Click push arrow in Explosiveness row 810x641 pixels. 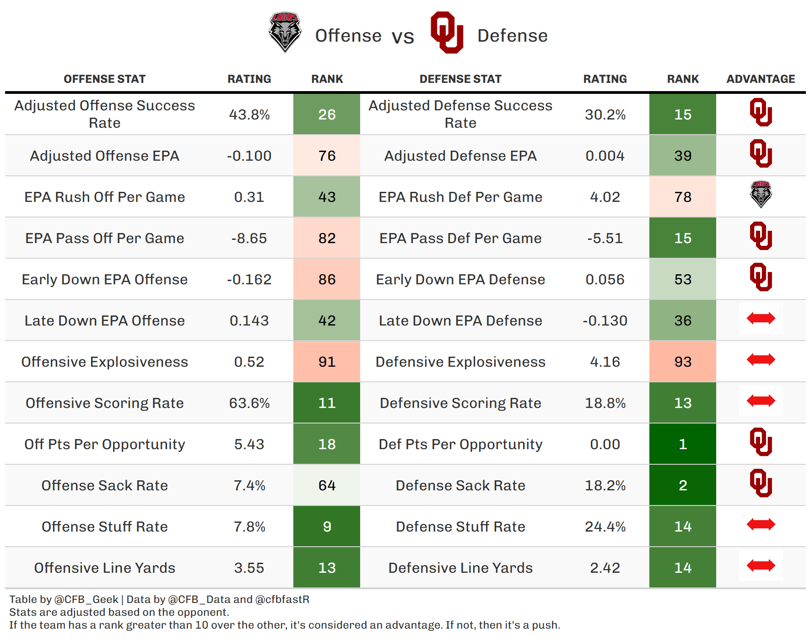coord(761,359)
